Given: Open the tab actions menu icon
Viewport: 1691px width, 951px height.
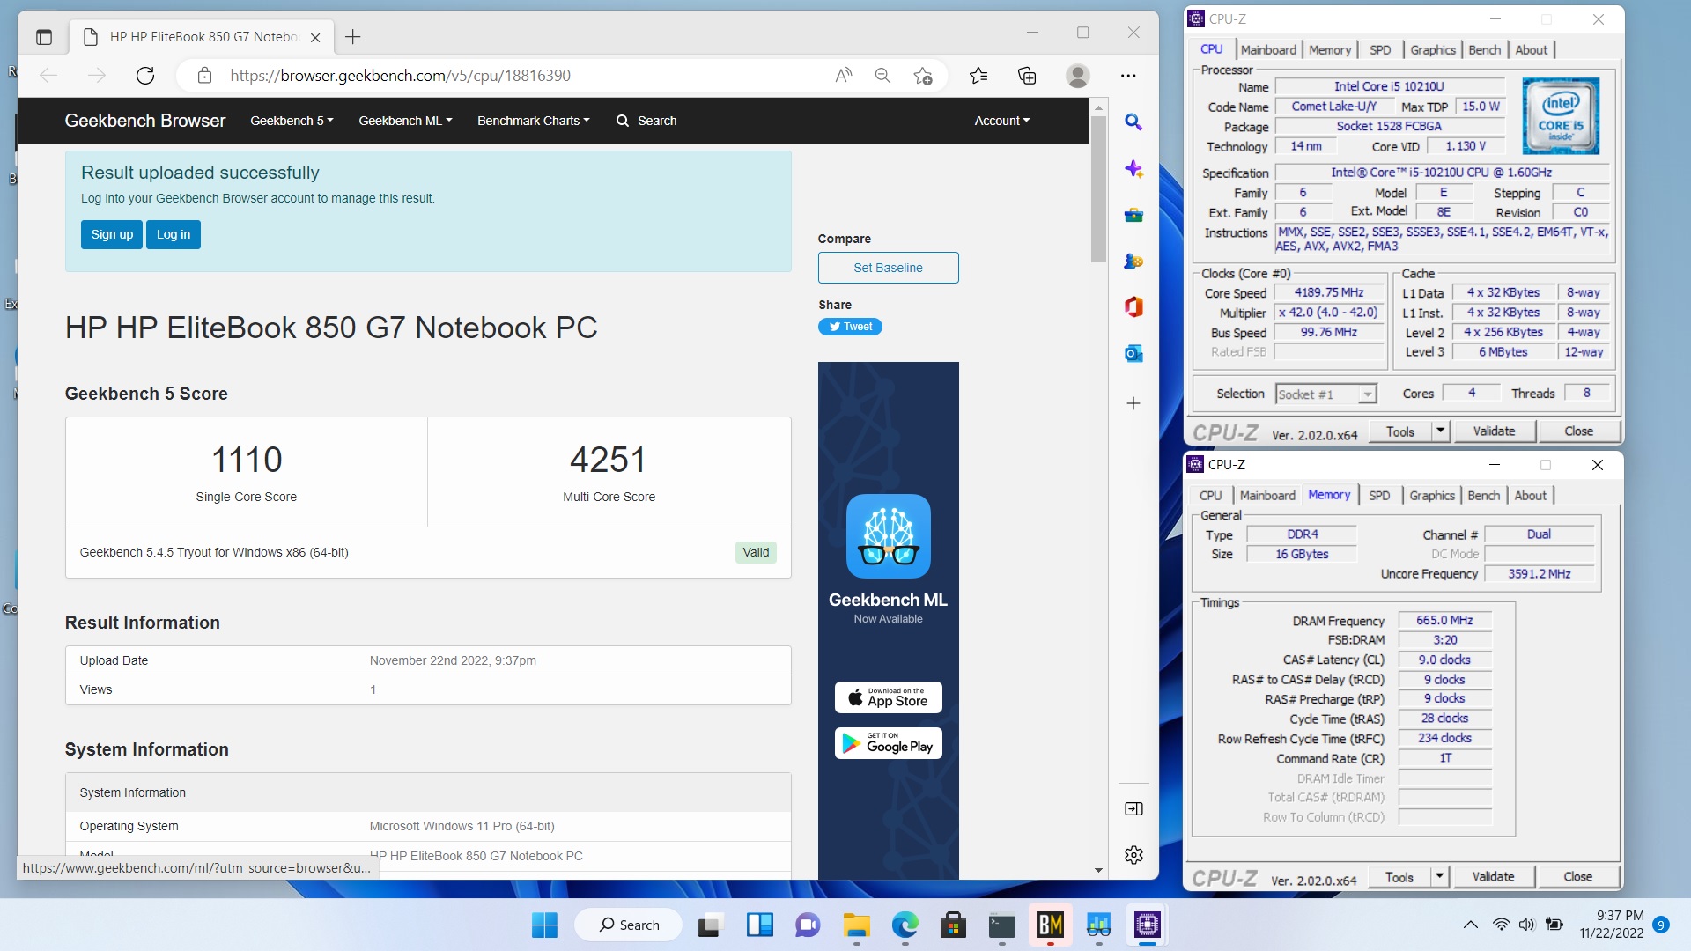Looking at the screenshot, I should pos(44,37).
